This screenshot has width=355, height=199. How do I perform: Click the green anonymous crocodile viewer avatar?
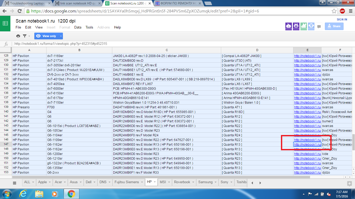coord(304,26)
